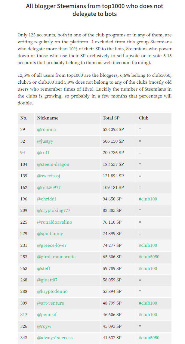The width and height of the screenshot is (185, 344).
Task: Visit @steem-dragon's profile
Action: 53,164
